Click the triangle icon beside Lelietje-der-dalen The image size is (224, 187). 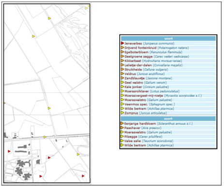tap(122, 65)
